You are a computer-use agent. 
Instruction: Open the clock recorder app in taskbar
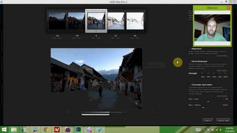pyautogui.click(x=89, y=130)
